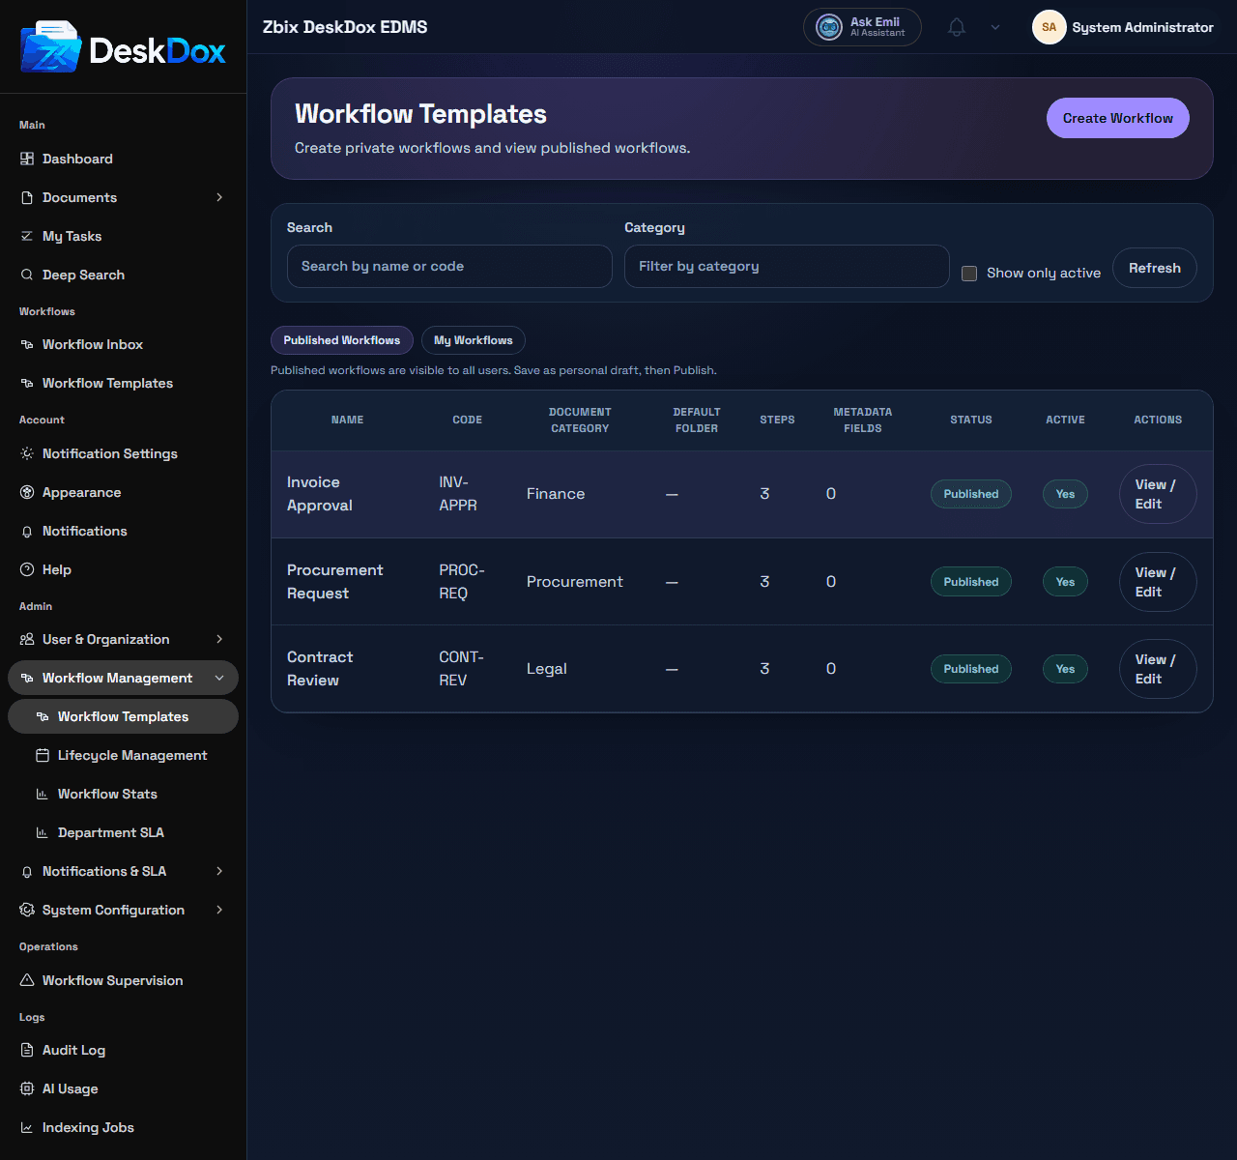Open Dashboard grid icon in sidebar

pos(27,159)
